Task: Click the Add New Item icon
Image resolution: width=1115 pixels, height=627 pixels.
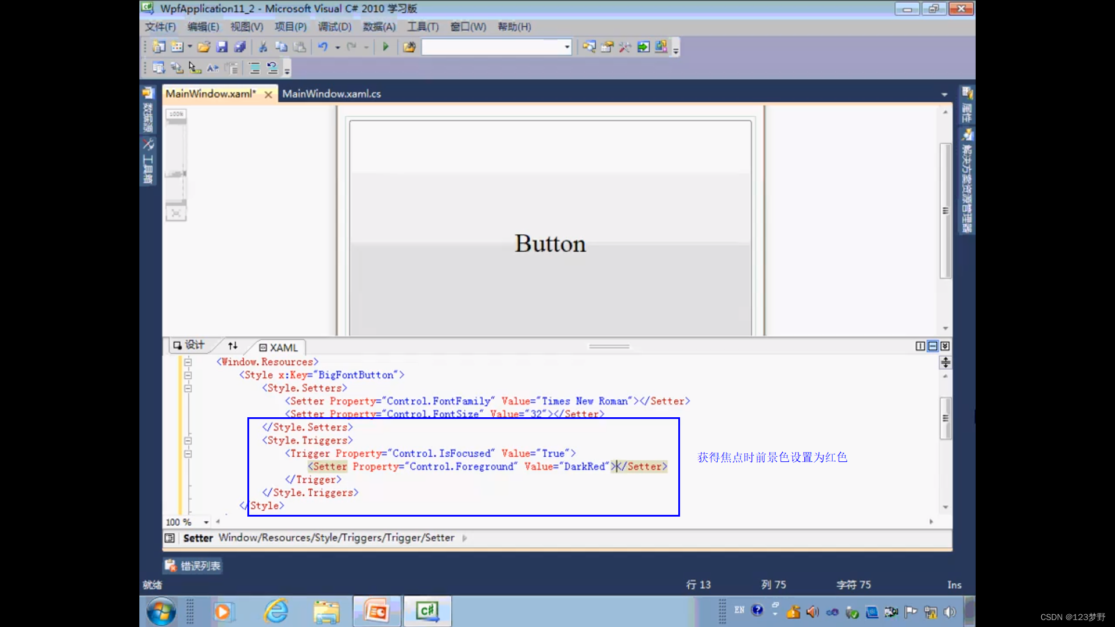Action: pyautogui.click(x=177, y=47)
